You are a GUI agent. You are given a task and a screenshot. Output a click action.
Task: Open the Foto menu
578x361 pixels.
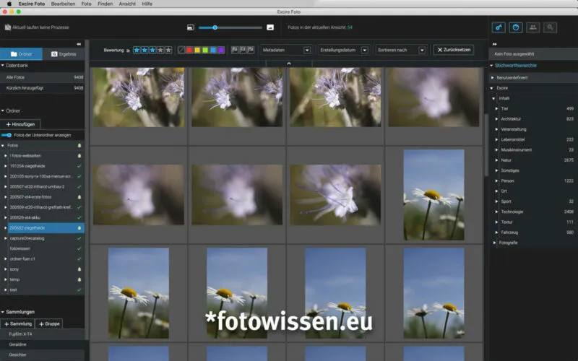point(86,4)
